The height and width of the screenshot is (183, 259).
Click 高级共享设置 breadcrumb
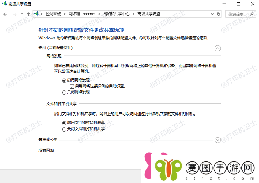148,14
